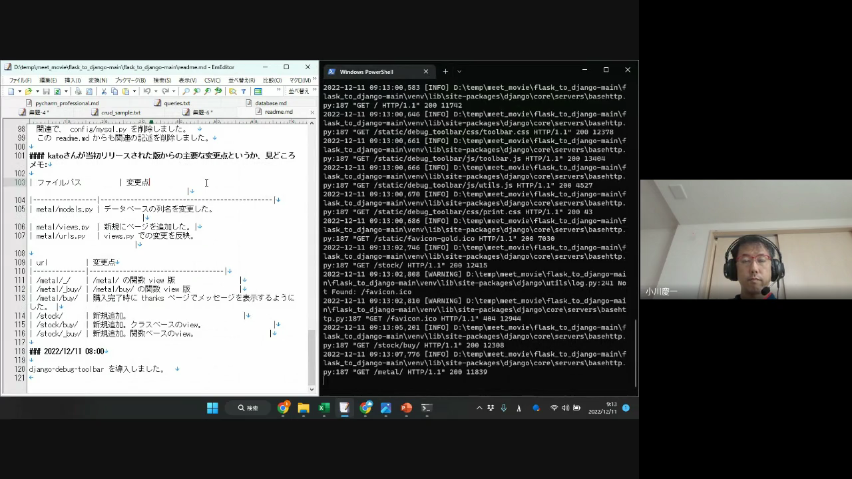Show hidden system tray icons

[x=479, y=408]
